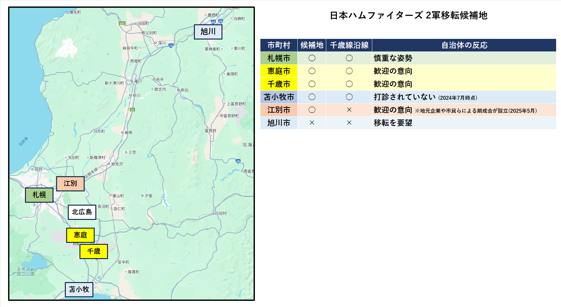
Task: Click the 千歳線沿線 circle in the 札幌市 row
Action: point(349,58)
